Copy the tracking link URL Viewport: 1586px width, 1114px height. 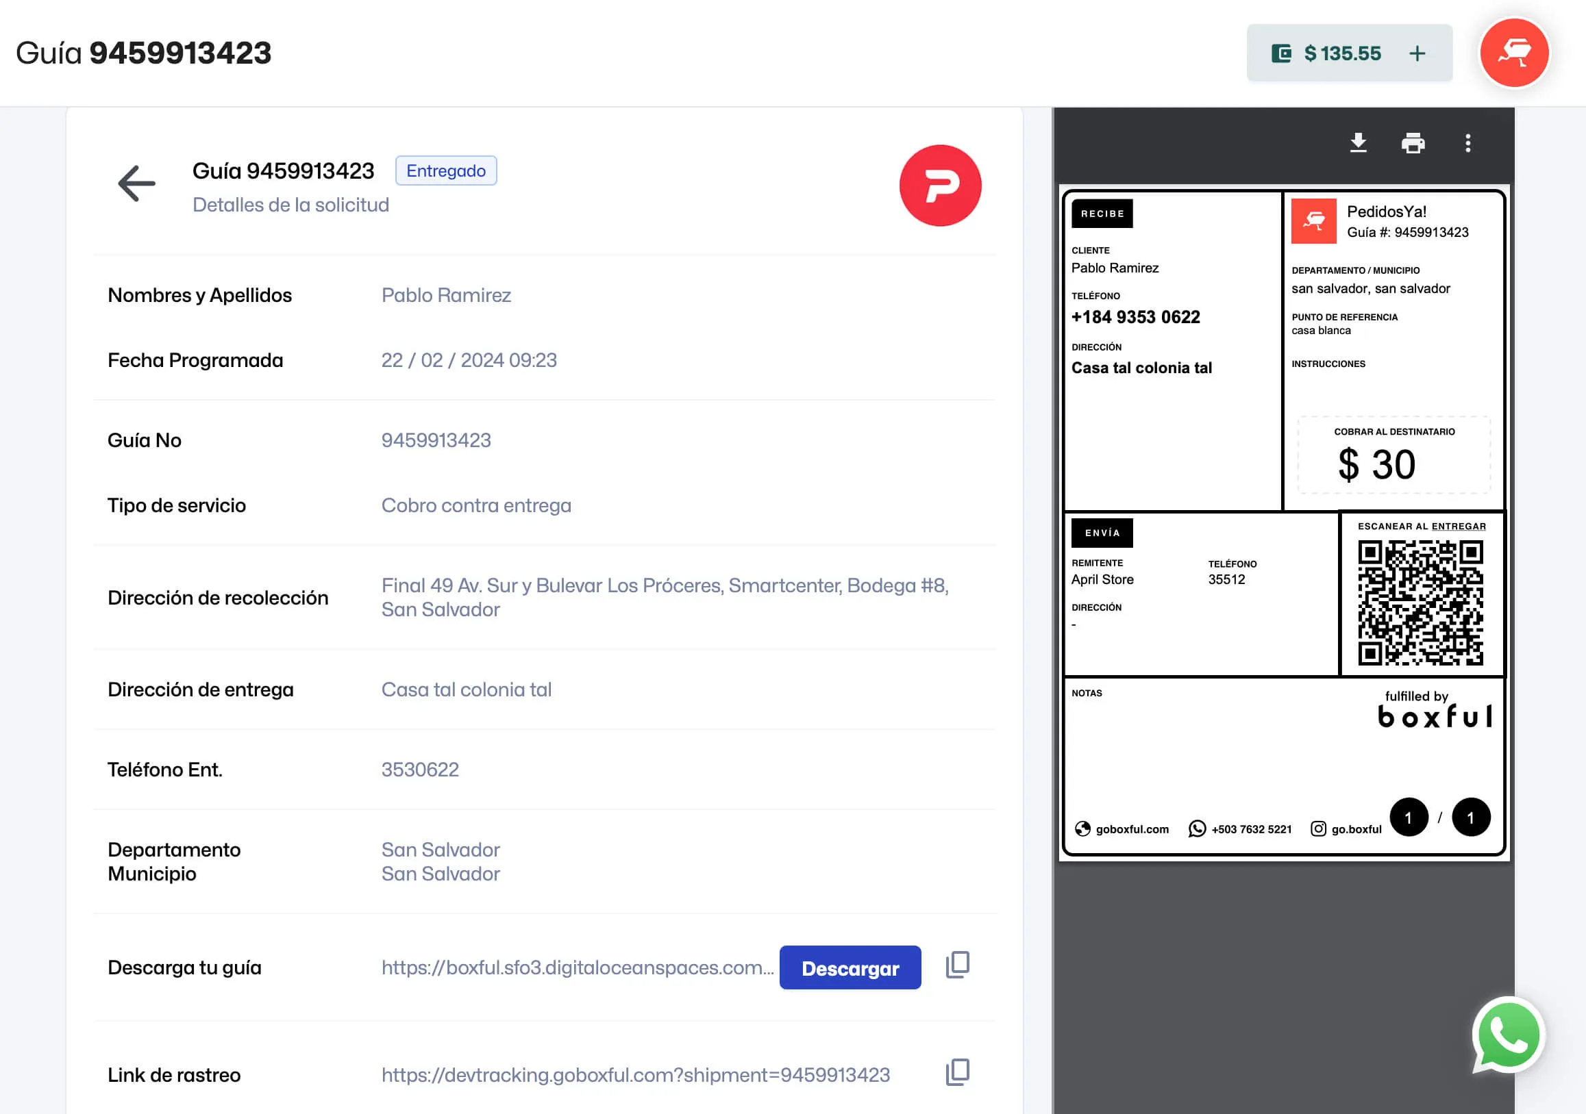[957, 1072]
